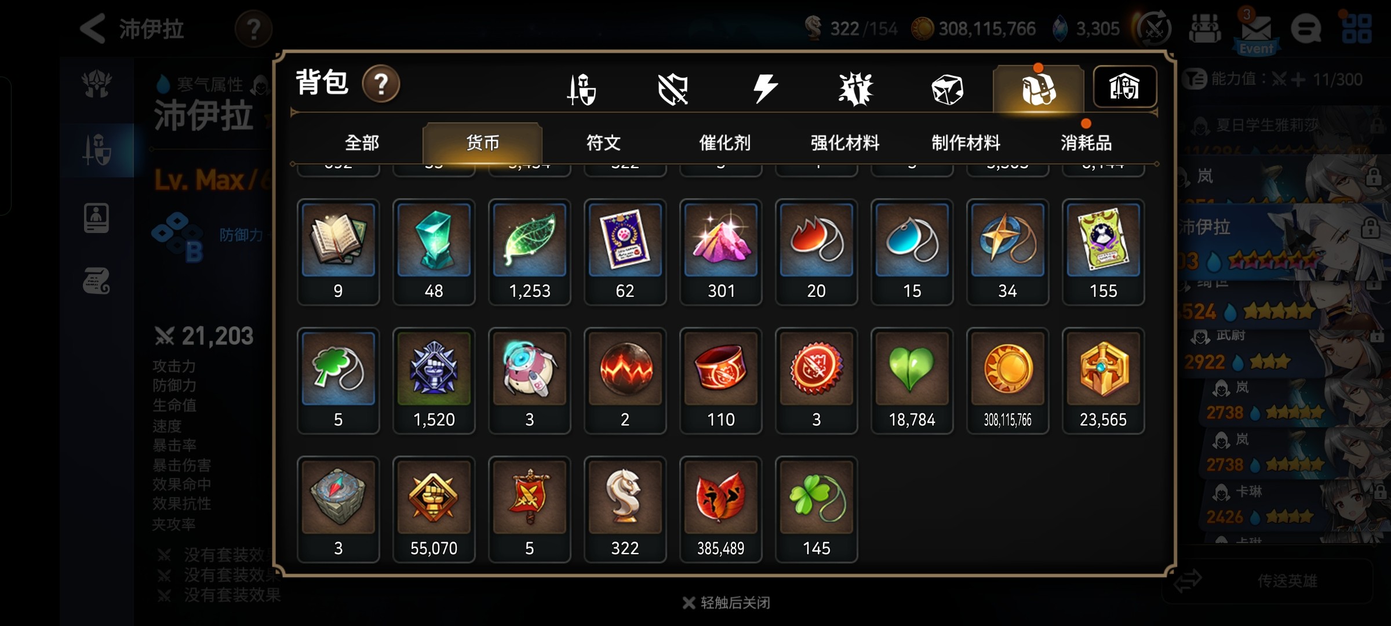Select the gold coin item with 308,115,766

(1007, 381)
